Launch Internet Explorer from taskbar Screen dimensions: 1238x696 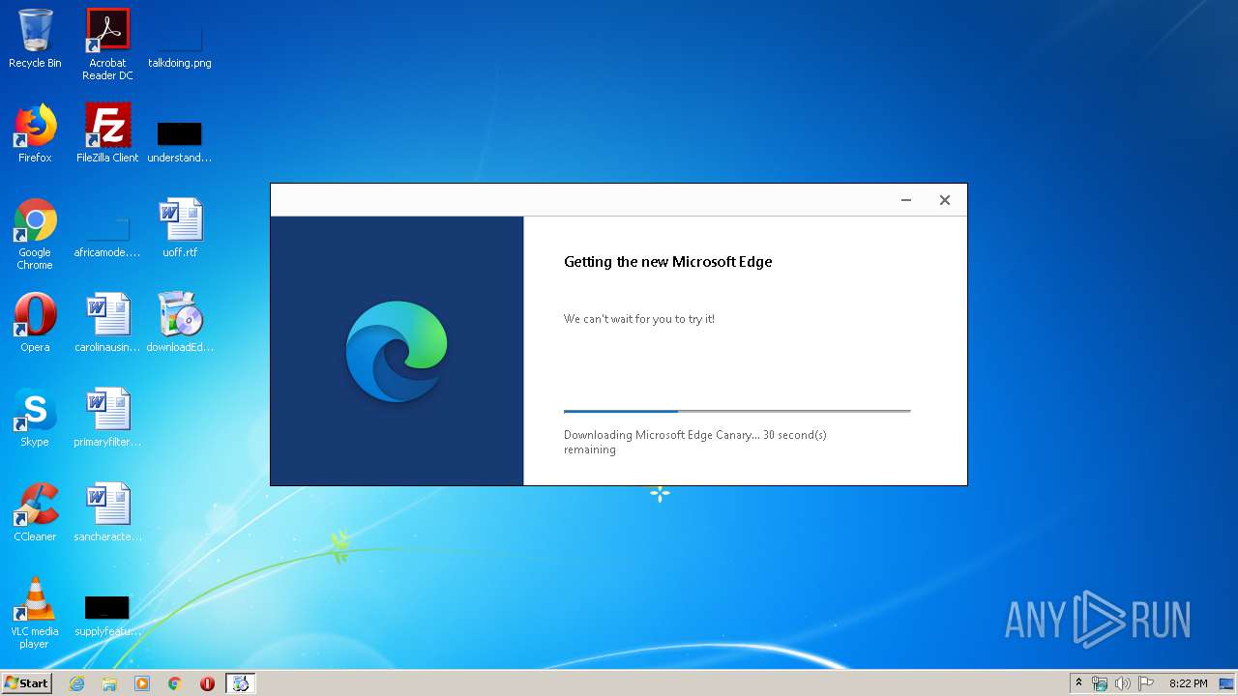pos(76,683)
